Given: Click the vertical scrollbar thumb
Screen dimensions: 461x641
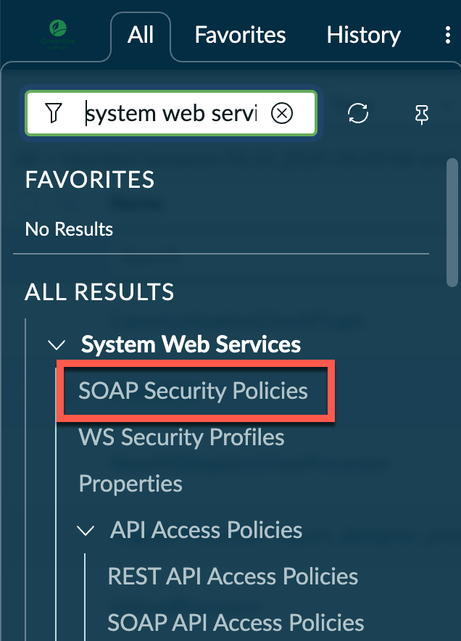Looking at the screenshot, I should point(452,223).
